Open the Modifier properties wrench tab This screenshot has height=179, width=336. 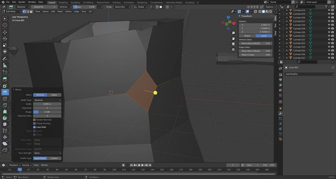pyautogui.click(x=281, y=114)
